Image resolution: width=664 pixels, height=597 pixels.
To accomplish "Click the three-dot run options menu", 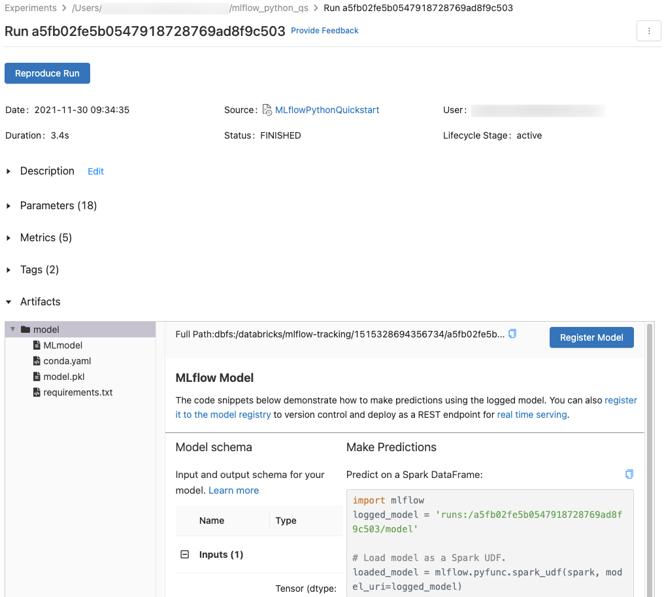I will pos(648,31).
